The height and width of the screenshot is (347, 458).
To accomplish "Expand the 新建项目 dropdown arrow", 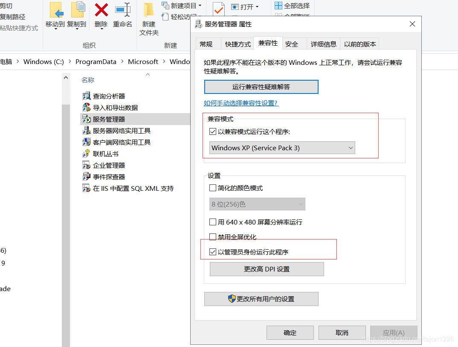I will click(x=200, y=6).
